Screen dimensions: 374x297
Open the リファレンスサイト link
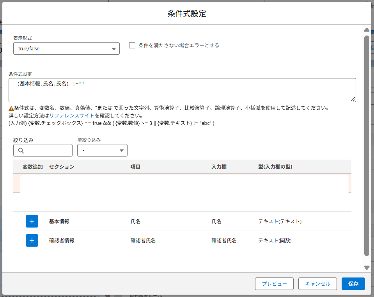coord(72,116)
